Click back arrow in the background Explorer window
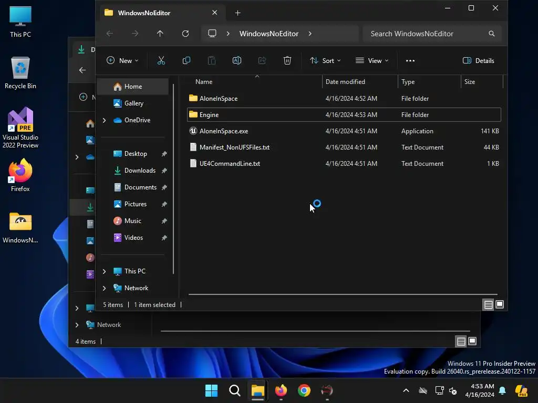538x403 pixels. 82,70
